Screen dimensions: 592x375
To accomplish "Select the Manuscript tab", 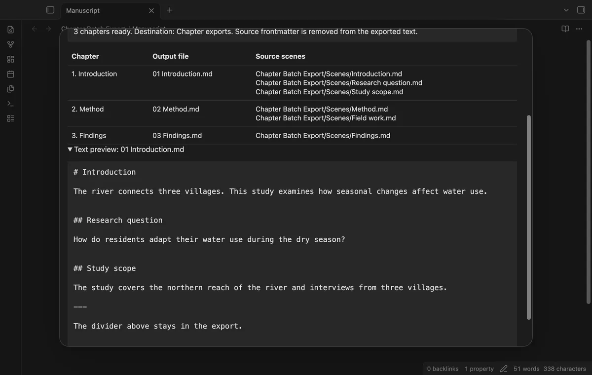I will pos(110,10).
